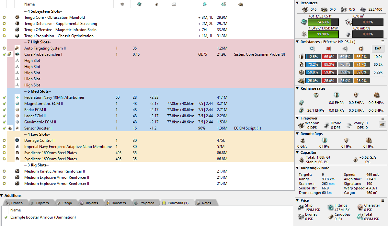Click the Sisters Core Scanner Probe charge icon
The width and height of the screenshot is (388, 226).
click(x=9, y=54)
